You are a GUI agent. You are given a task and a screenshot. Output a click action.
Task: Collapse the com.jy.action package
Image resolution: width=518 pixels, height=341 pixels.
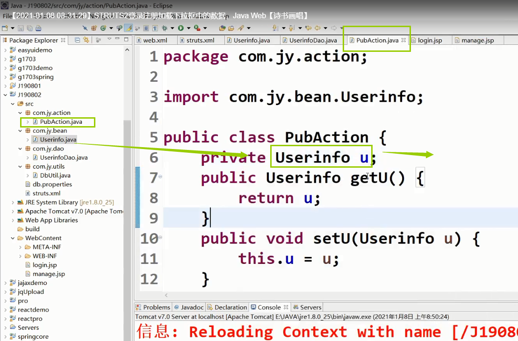coord(20,113)
